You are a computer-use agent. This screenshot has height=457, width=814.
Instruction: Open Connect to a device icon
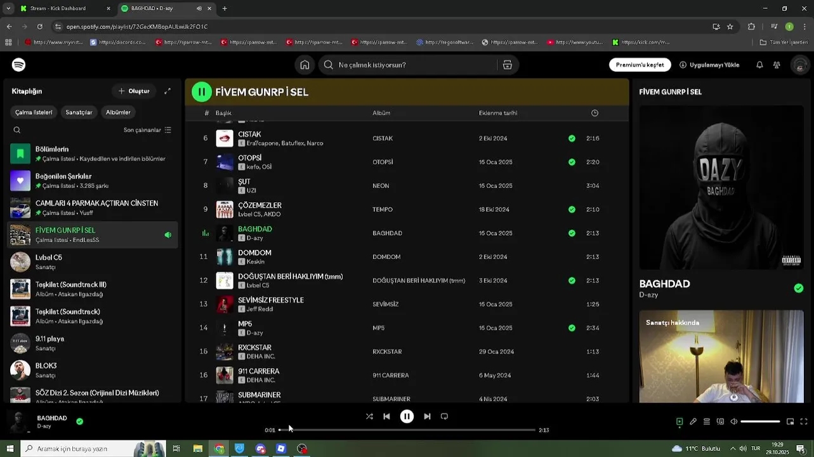click(720, 421)
